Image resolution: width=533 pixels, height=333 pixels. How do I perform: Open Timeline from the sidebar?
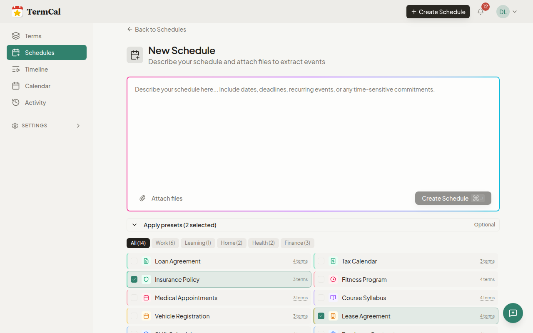pos(36,70)
